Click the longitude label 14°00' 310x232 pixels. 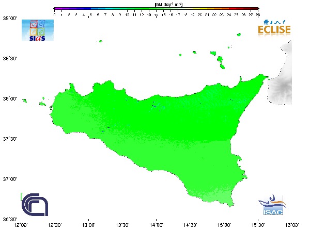(157, 225)
